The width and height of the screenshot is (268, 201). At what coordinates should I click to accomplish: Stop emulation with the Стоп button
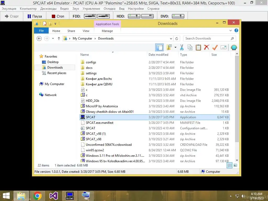[x=58, y=16]
